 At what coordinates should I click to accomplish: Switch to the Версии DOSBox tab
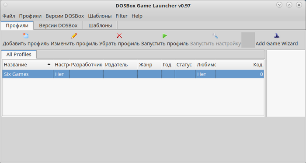coord(58,25)
